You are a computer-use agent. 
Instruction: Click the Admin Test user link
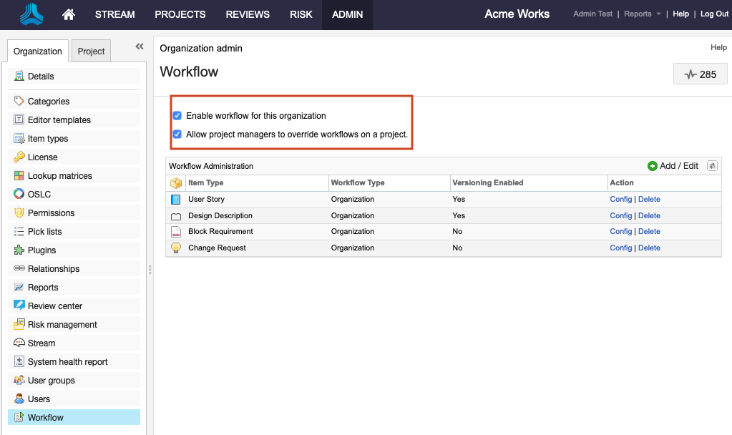[x=592, y=14]
